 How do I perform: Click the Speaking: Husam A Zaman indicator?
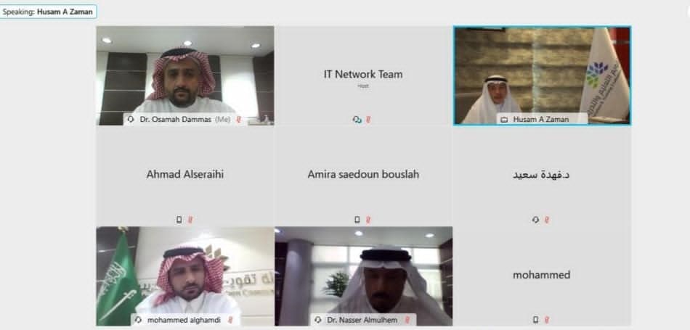[48, 12]
